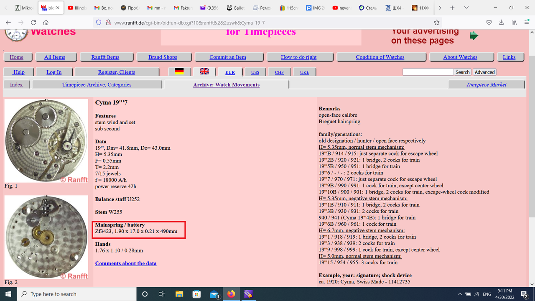This screenshot has height=301, width=535.
Task: Switch language with the UK flag
Action: pos(204,71)
